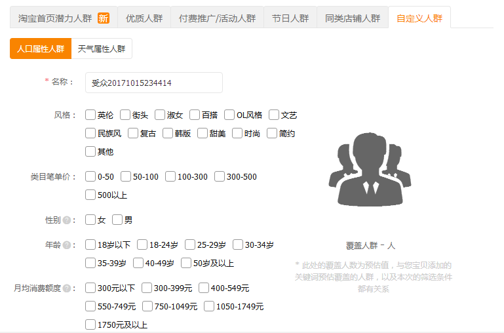
Task: Go to the 节日人群 tab
Action: pyautogui.click(x=290, y=18)
